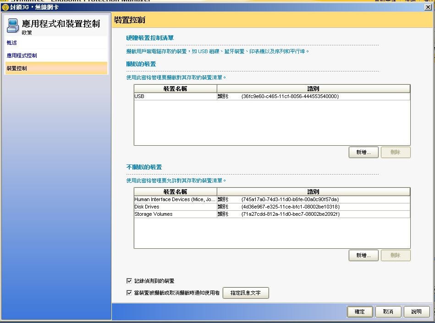This screenshot has width=435, height=323.
Task: Select the USB row in blocked devices list
Action: coord(272,96)
